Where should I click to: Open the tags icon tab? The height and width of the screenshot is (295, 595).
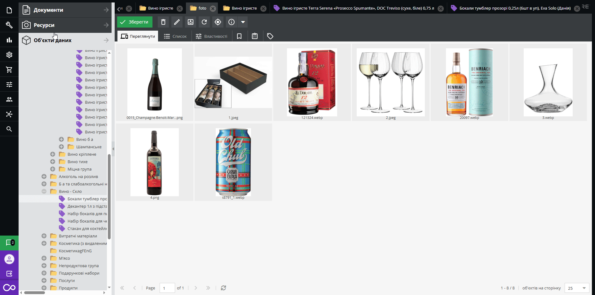tap(270, 36)
